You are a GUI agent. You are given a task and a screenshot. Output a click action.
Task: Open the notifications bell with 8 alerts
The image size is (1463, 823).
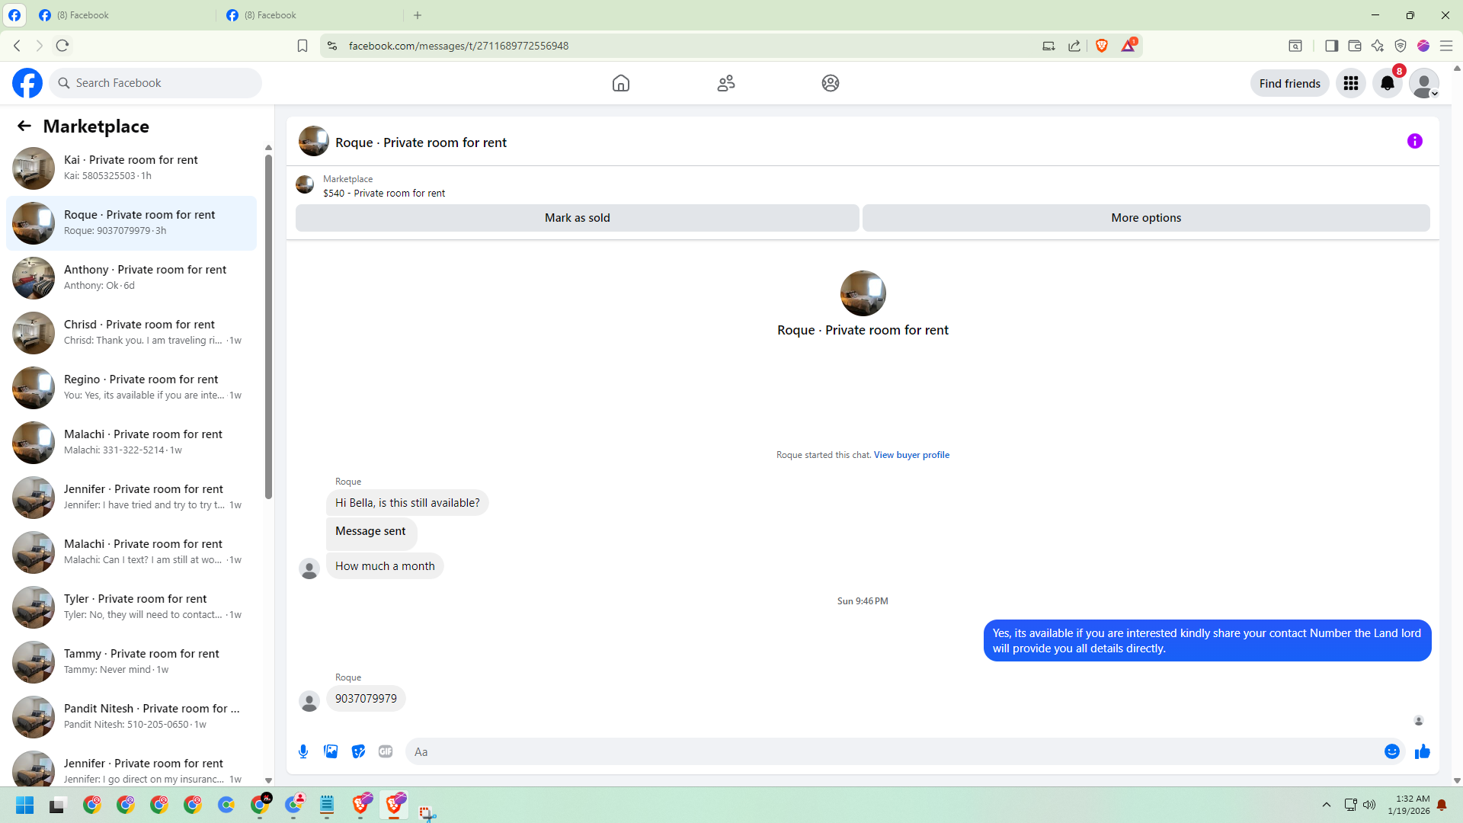point(1388,83)
